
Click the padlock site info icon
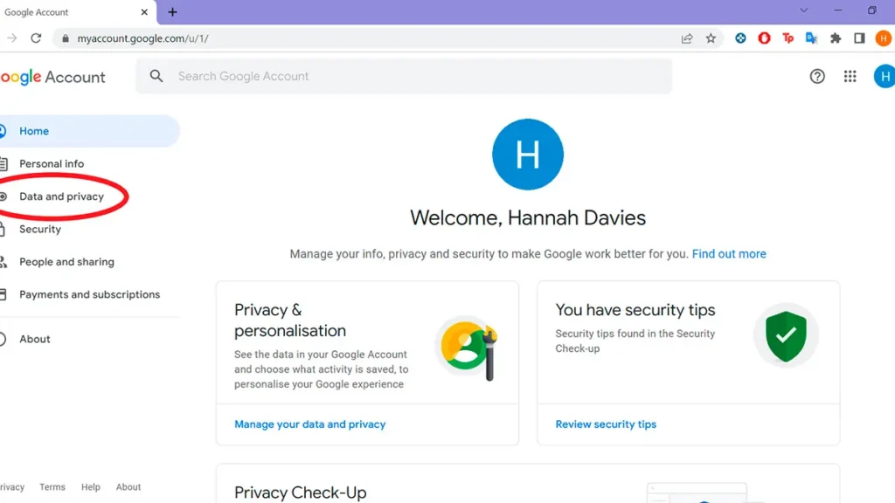(66, 38)
